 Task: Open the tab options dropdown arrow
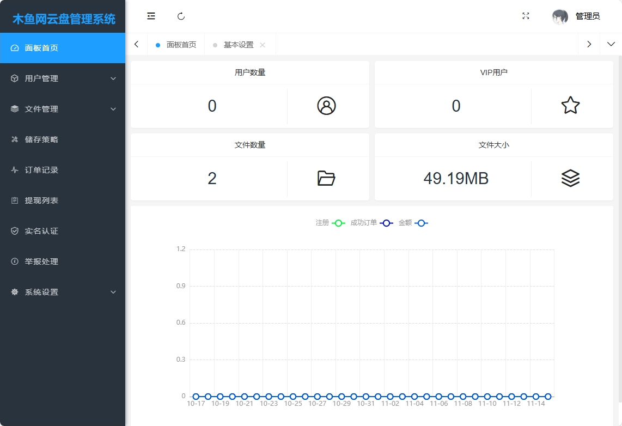pos(611,45)
